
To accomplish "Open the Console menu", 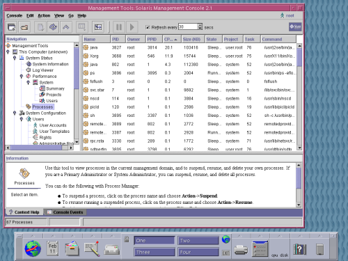I will (15, 15).
